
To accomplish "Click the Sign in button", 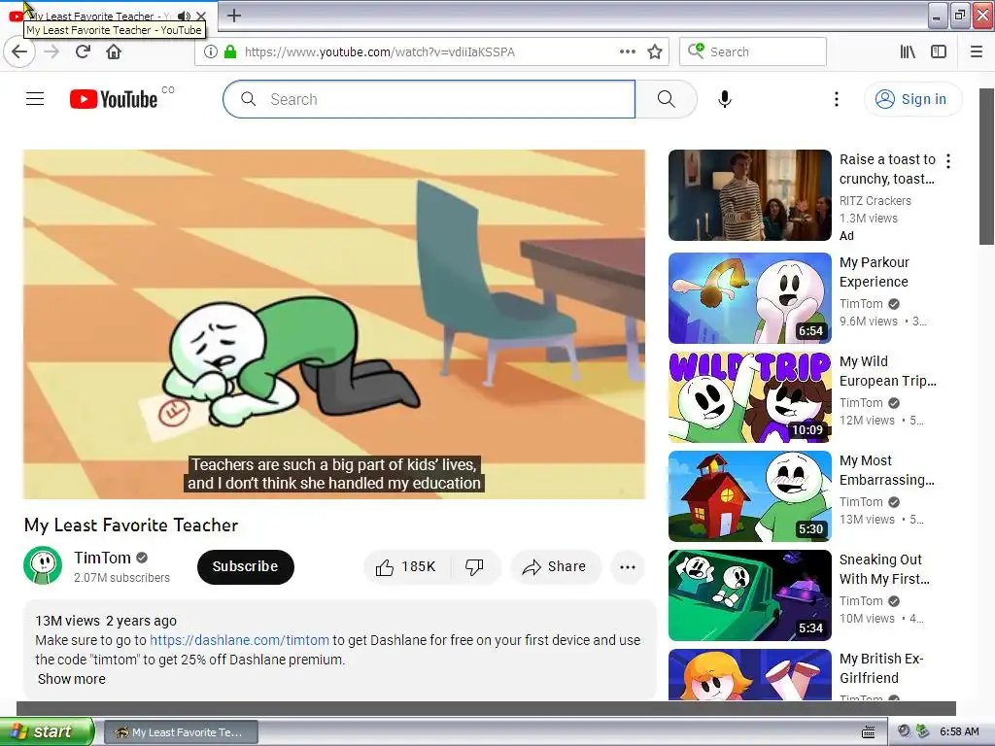I will click(x=913, y=99).
